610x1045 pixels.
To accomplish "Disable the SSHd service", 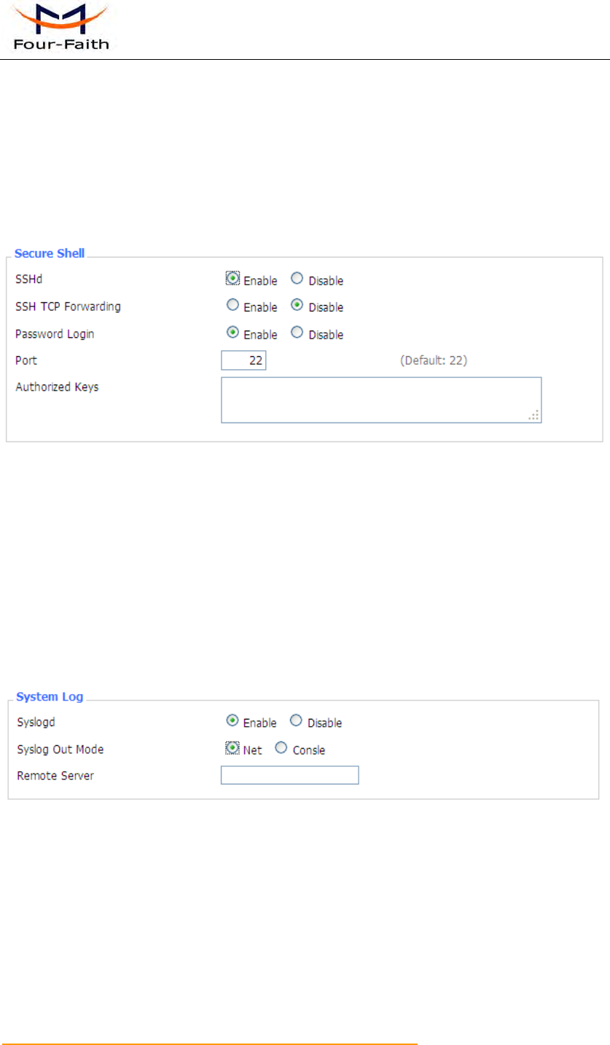I will [297, 278].
